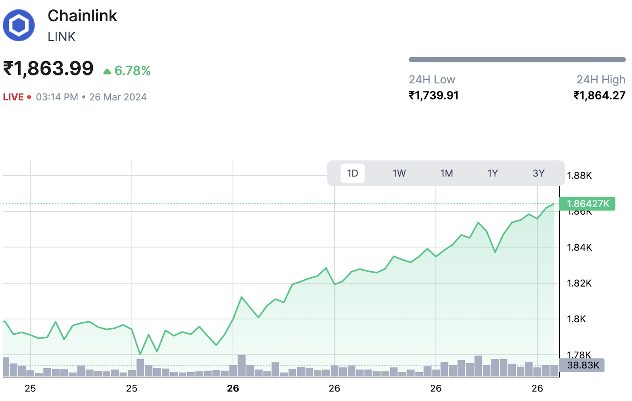The height and width of the screenshot is (401, 632).
Task: Click the 38.83K volume label
Action: click(583, 365)
